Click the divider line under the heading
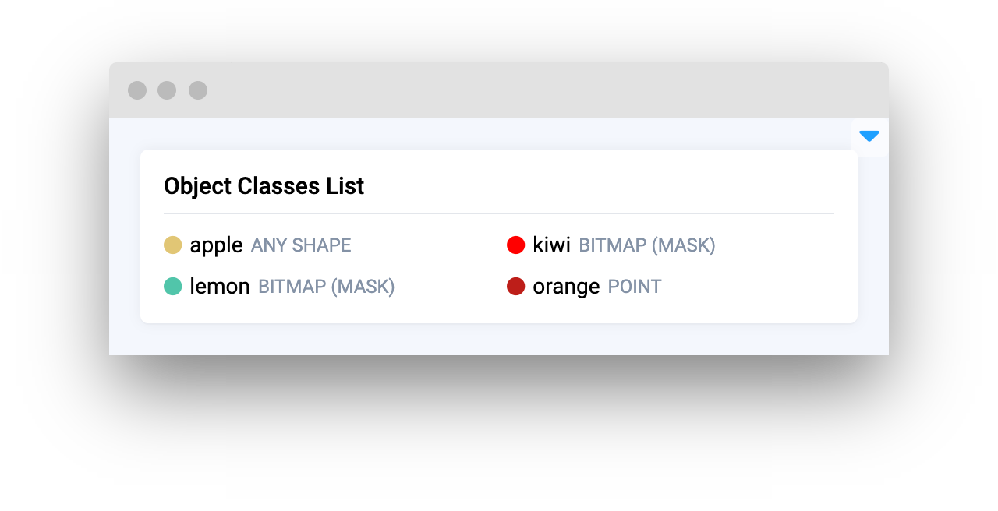The width and height of the screenshot is (998, 511). click(x=499, y=213)
